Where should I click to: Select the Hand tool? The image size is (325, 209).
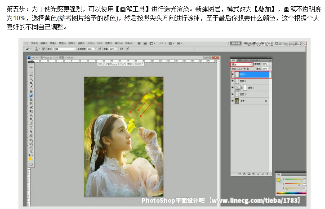click(x=31, y=148)
